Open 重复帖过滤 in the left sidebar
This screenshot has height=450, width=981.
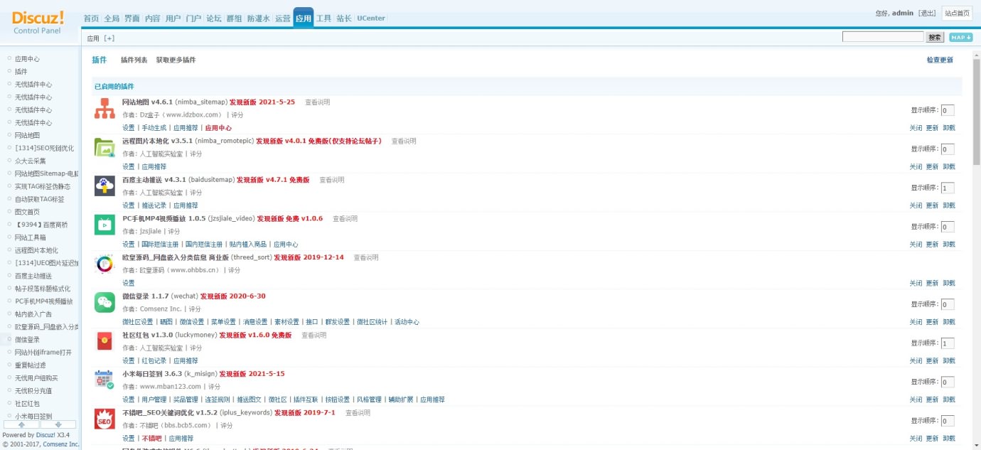pyautogui.click(x=31, y=365)
